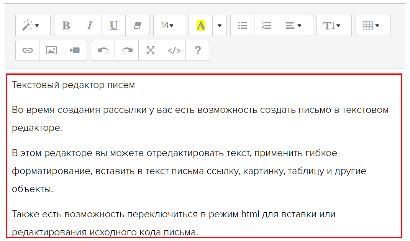Undo the last edit
The width and height of the screenshot is (410, 241).
103,50
